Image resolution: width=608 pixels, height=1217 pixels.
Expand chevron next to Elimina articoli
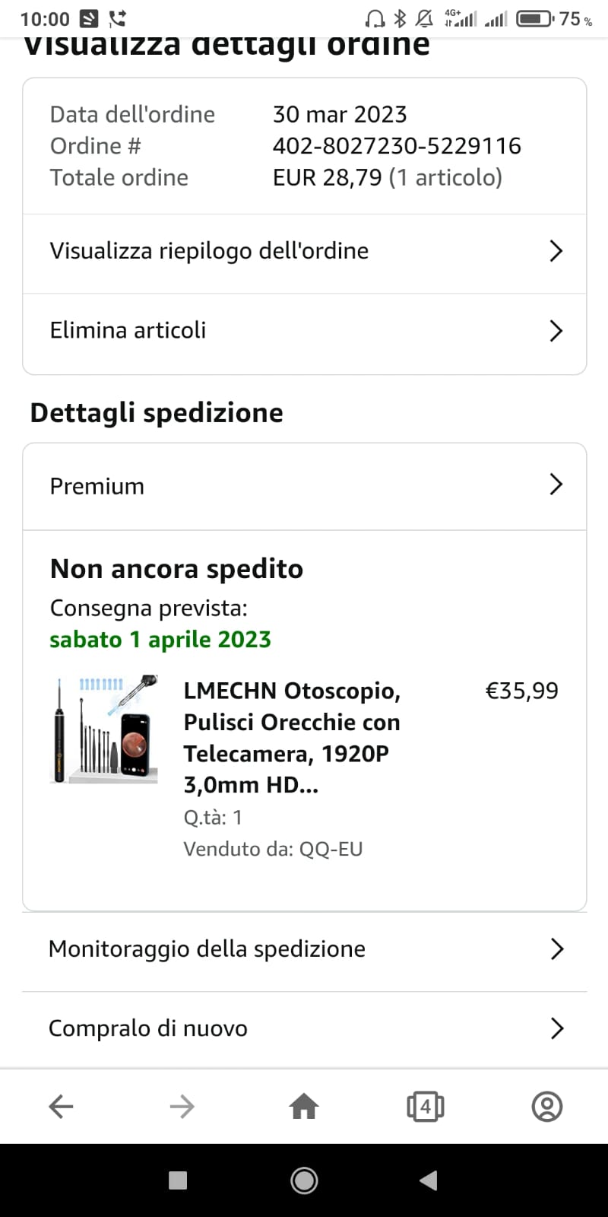[556, 330]
